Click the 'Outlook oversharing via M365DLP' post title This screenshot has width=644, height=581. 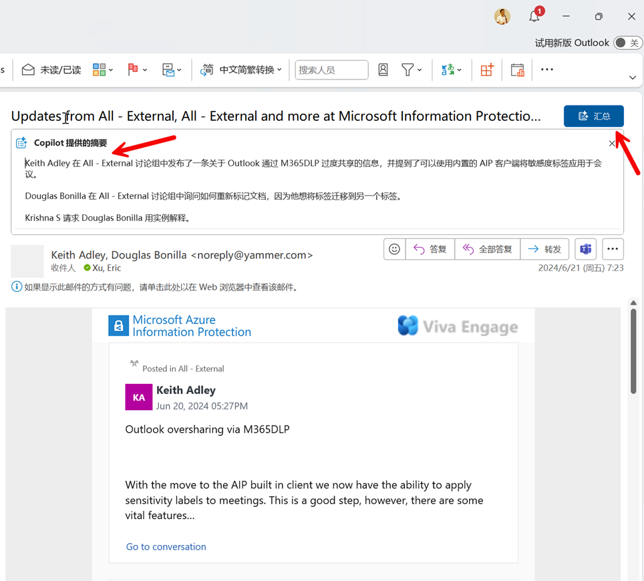pyautogui.click(x=207, y=429)
